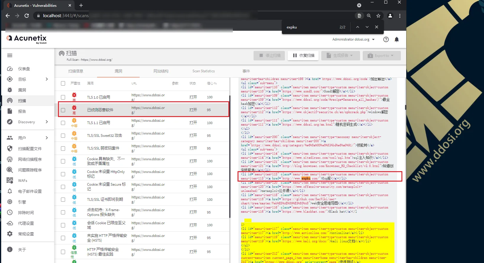Open the HTTP 严格传输安全 (HSTS) 最佳实践 row
484x263 pixels.
[x=142, y=252]
